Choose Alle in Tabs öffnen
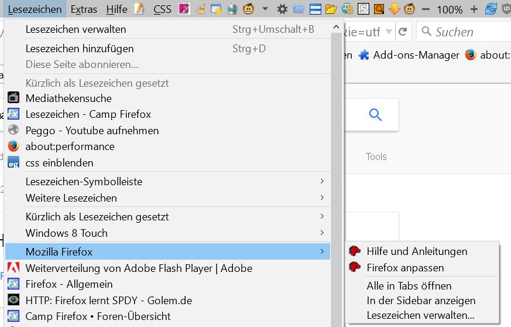This screenshot has height=327, width=511. 409,286
